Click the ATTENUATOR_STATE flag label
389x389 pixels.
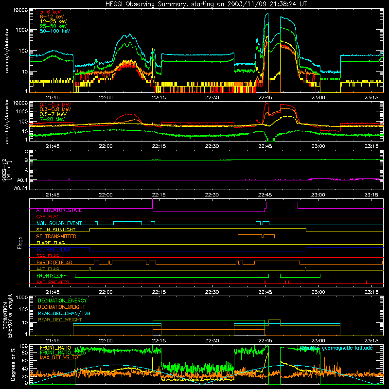[x=59, y=211]
